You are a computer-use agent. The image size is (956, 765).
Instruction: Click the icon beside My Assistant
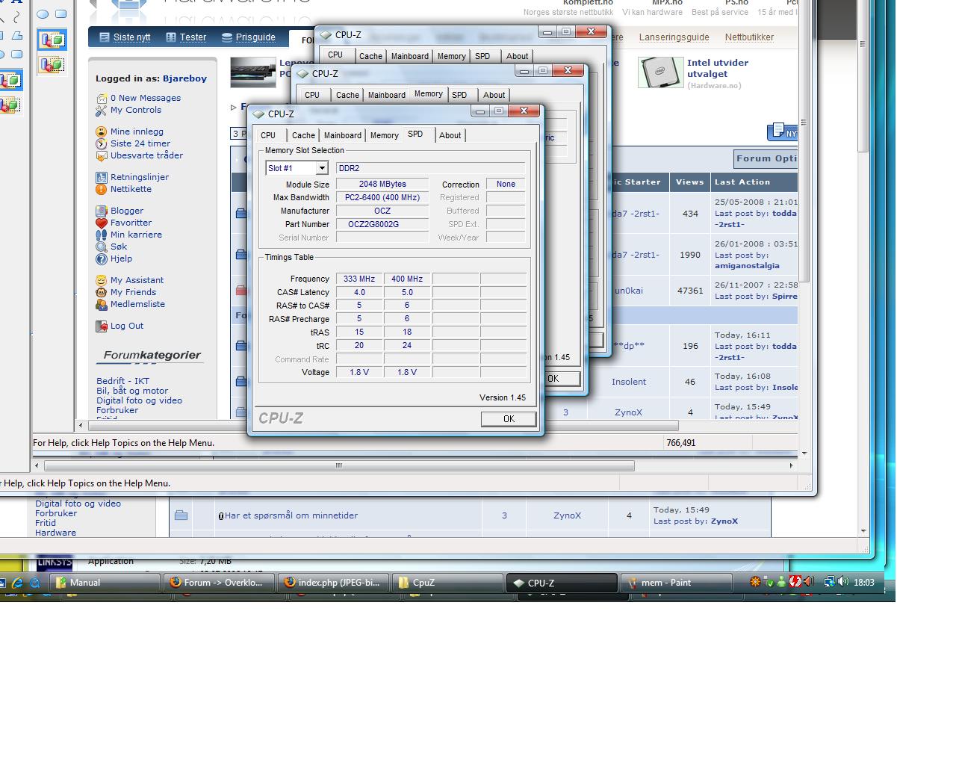click(102, 280)
